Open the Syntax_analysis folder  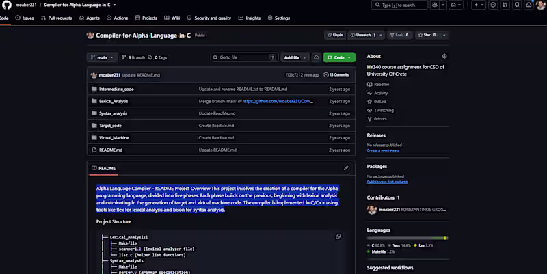[113, 113]
